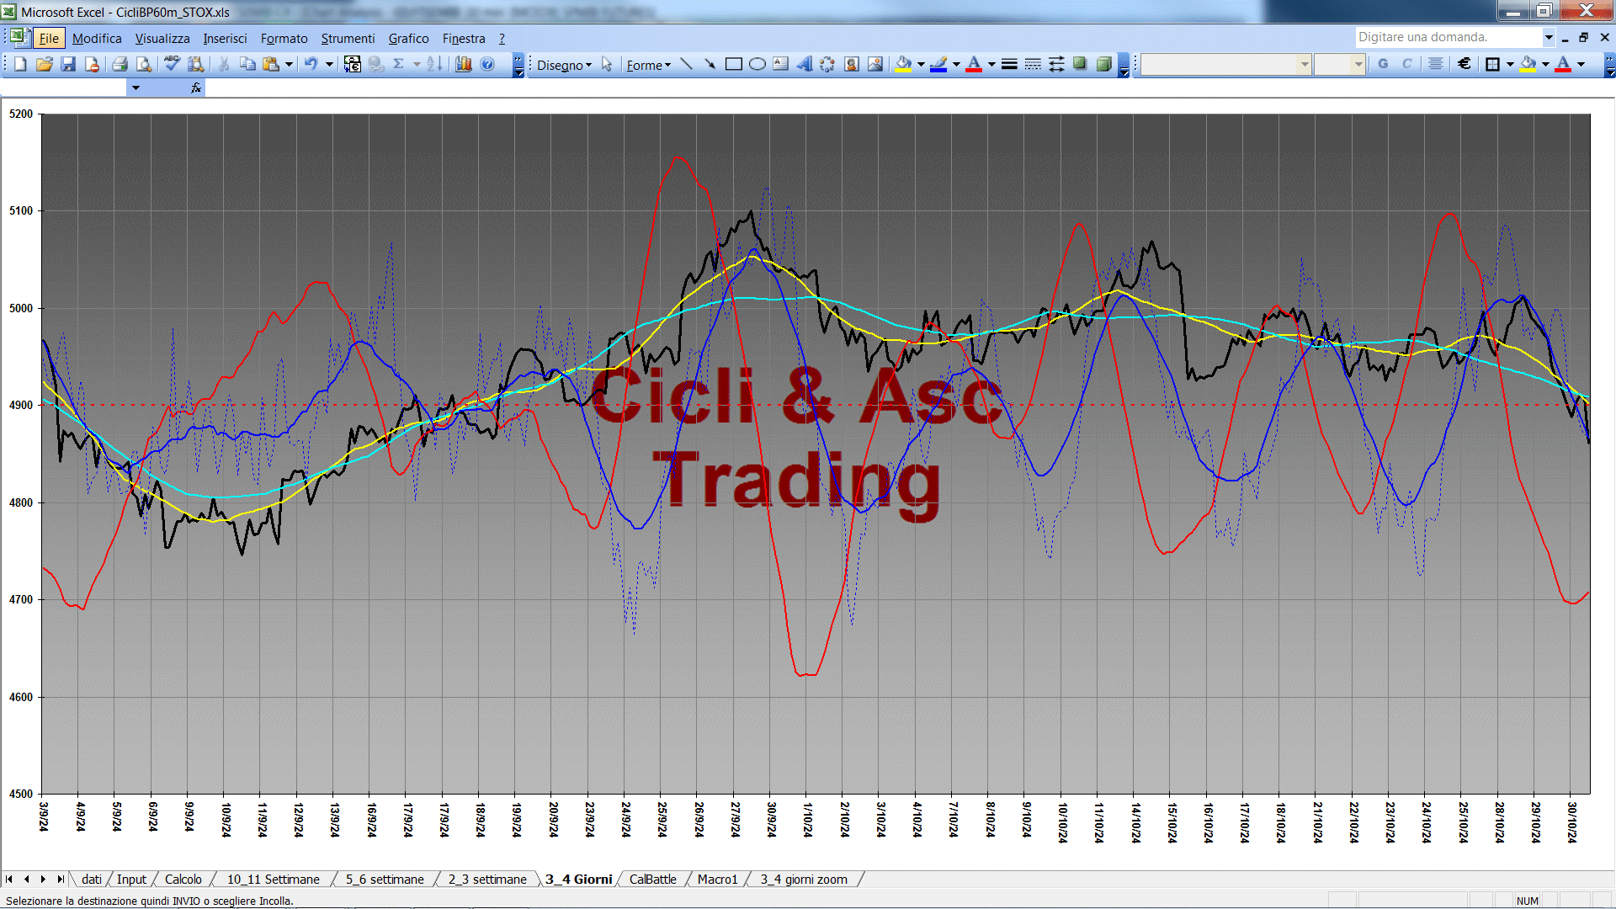Image resolution: width=1616 pixels, height=909 pixels.
Task: Click the Arrow Style icon
Action: click(x=1056, y=64)
